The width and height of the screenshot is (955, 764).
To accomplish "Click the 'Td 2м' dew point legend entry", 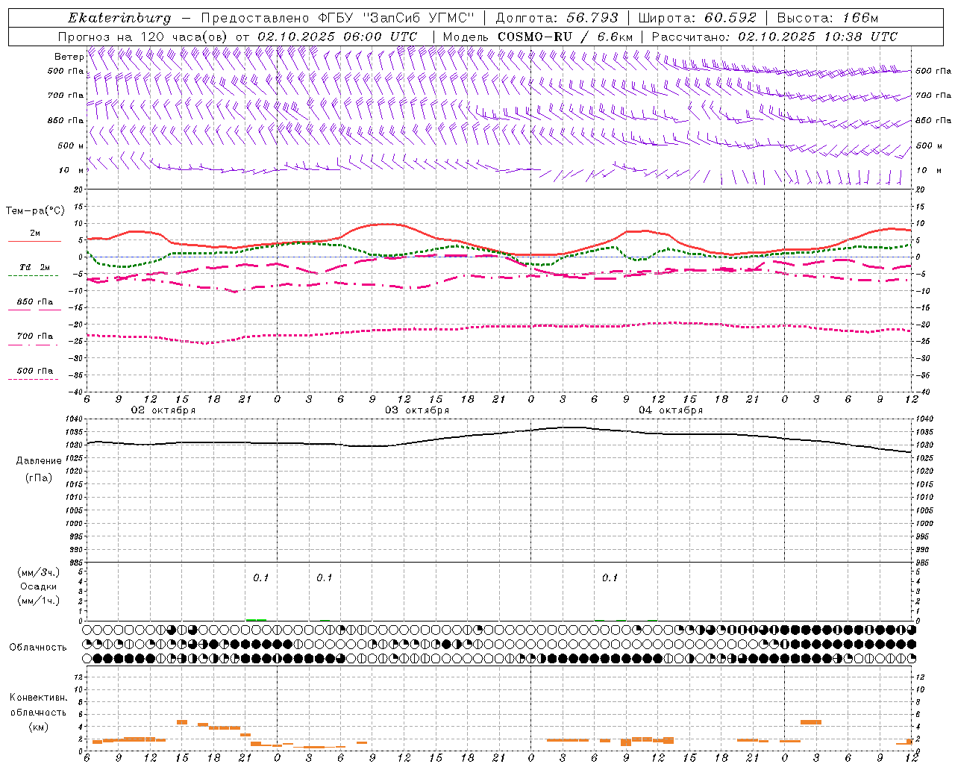I will point(34,267).
